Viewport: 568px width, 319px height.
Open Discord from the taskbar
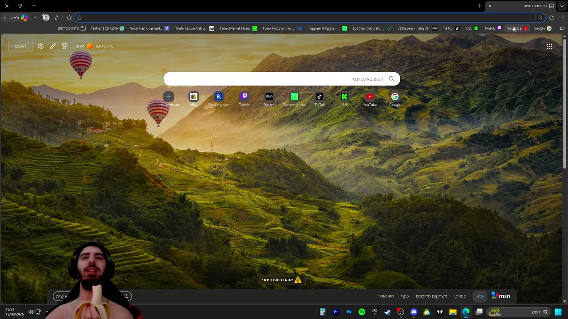point(414,312)
